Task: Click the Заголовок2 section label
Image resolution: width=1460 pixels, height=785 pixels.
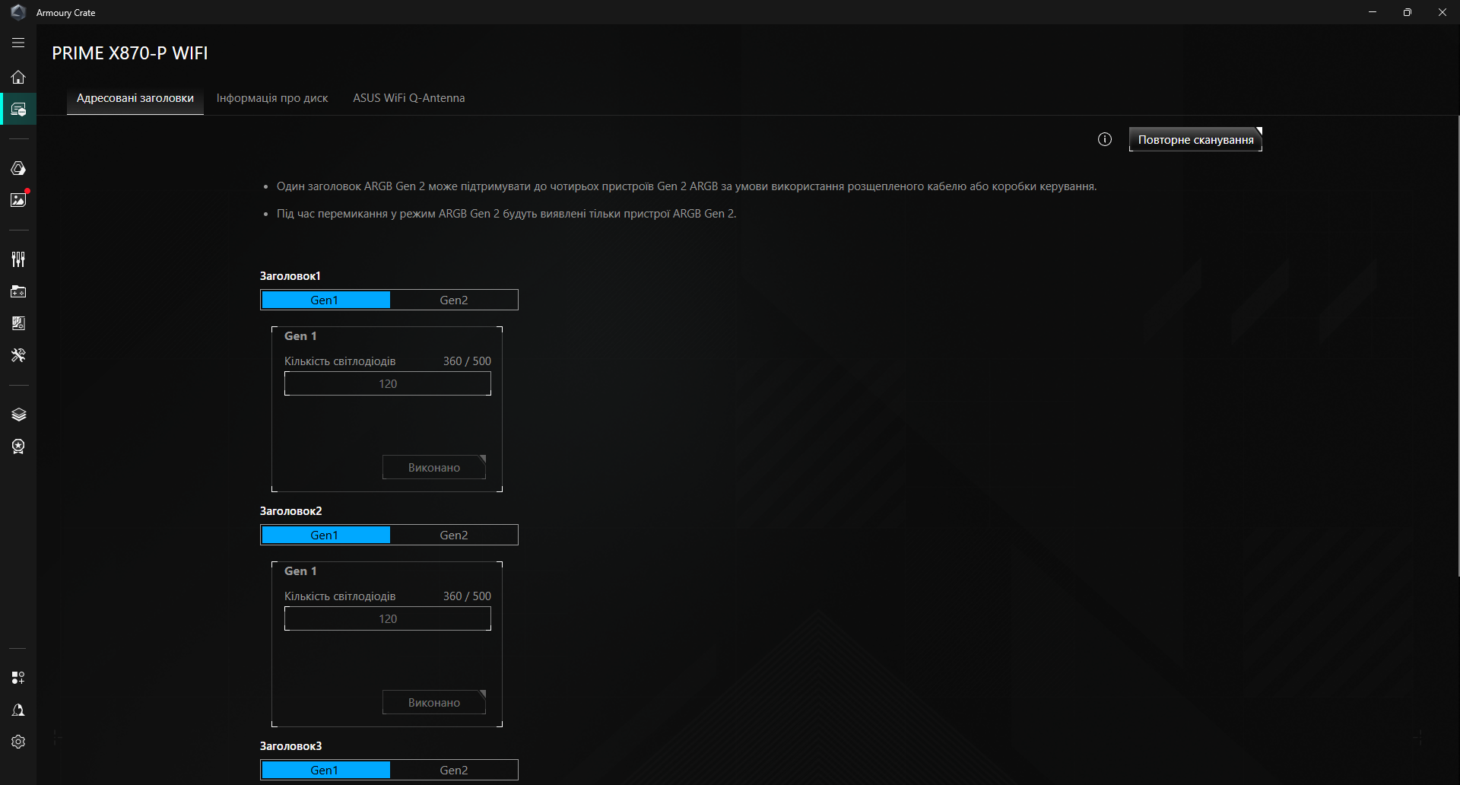Action: [291, 511]
